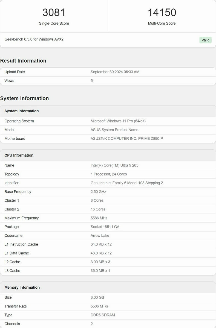
Task: Click the Identifier row label
Action: point(11,183)
